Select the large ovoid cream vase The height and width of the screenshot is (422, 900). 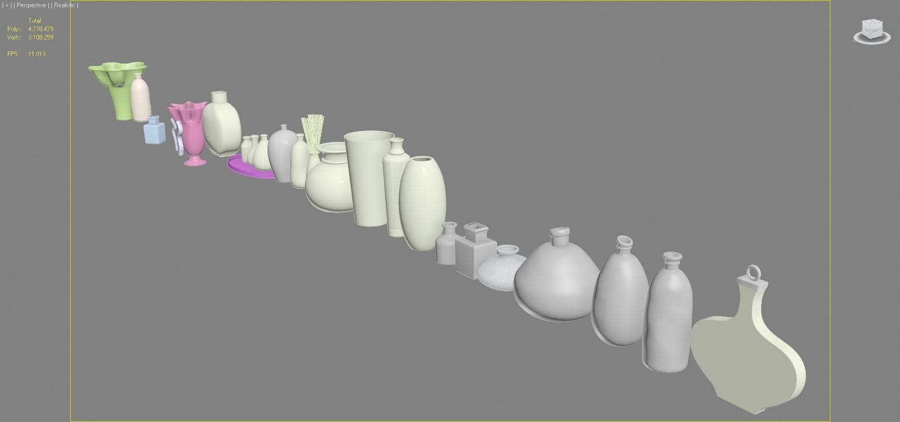point(422,203)
